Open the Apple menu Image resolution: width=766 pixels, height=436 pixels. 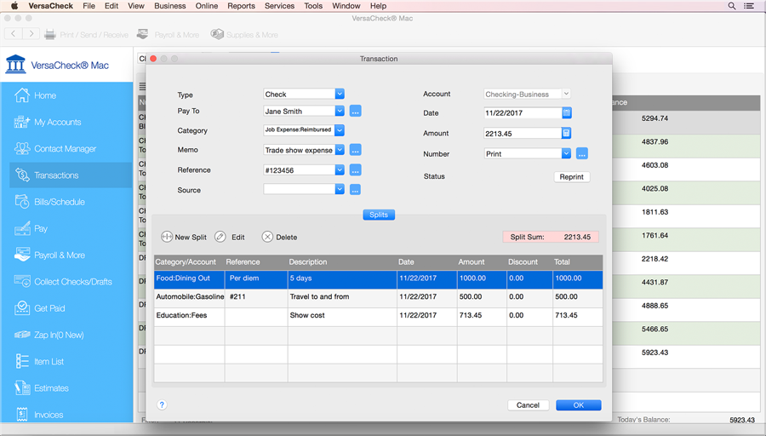point(14,6)
